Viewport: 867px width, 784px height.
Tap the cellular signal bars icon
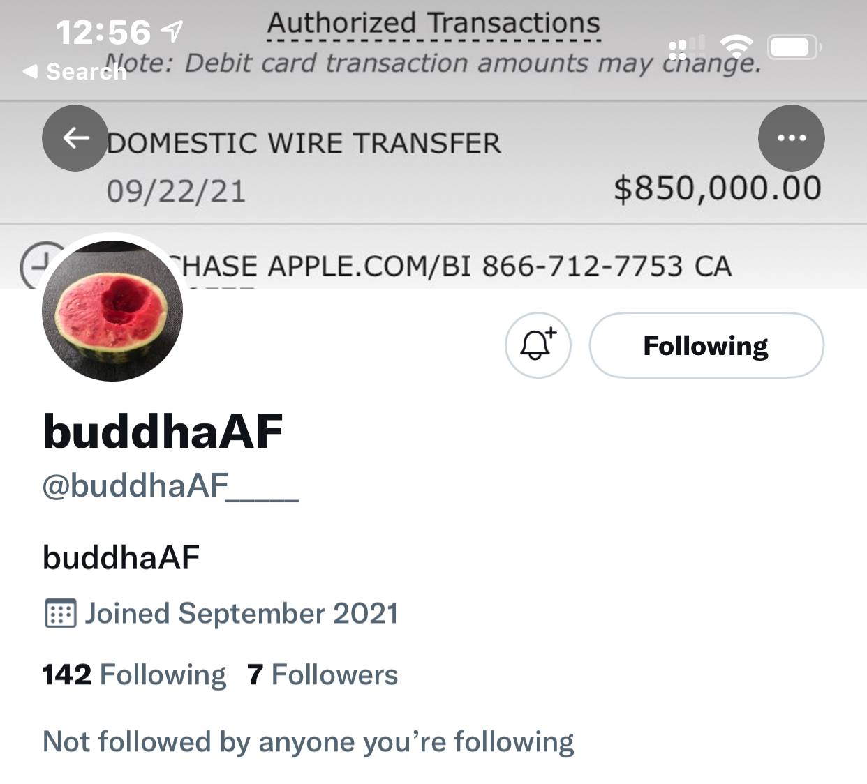[x=687, y=47]
